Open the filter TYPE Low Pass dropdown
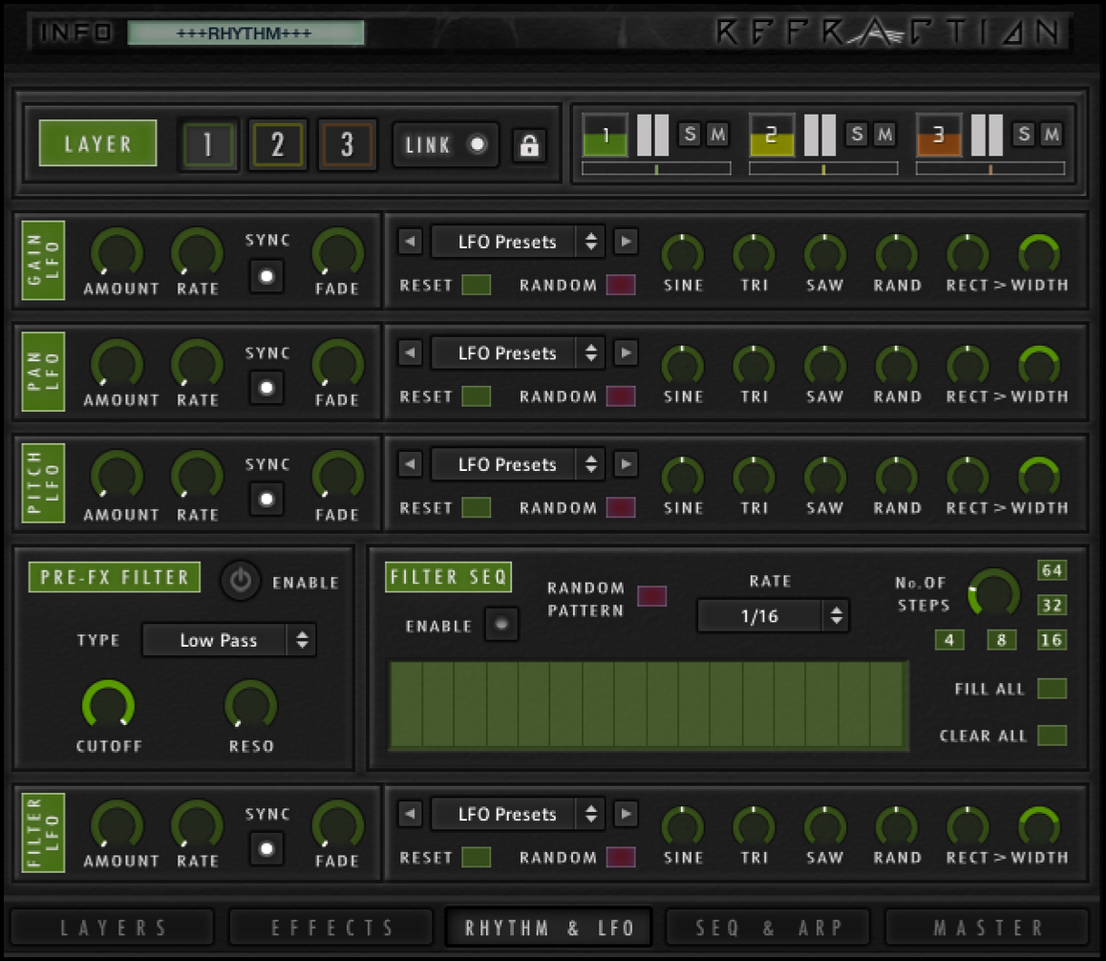The height and width of the screenshot is (961, 1106). tap(229, 640)
